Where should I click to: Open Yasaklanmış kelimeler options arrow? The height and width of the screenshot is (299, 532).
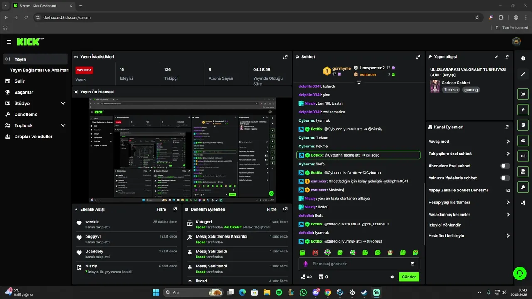[x=508, y=215]
